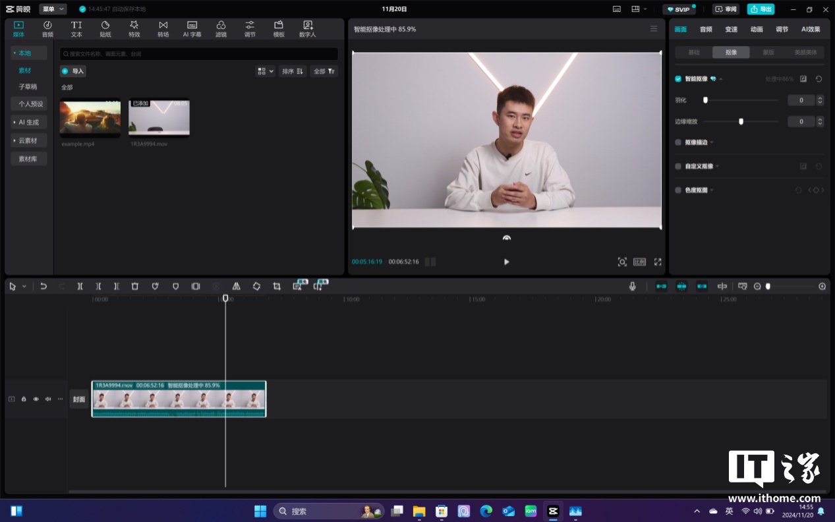Click the mirror flip icon in timeline toolbar
The height and width of the screenshot is (522, 835).
pos(236,287)
